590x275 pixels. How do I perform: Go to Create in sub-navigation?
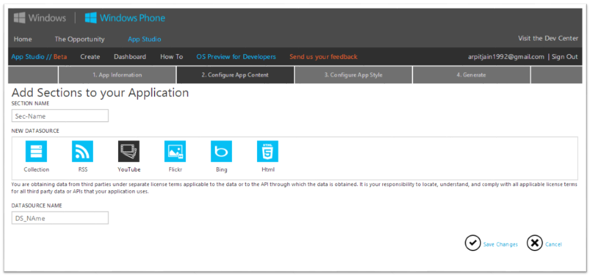point(90,57)
